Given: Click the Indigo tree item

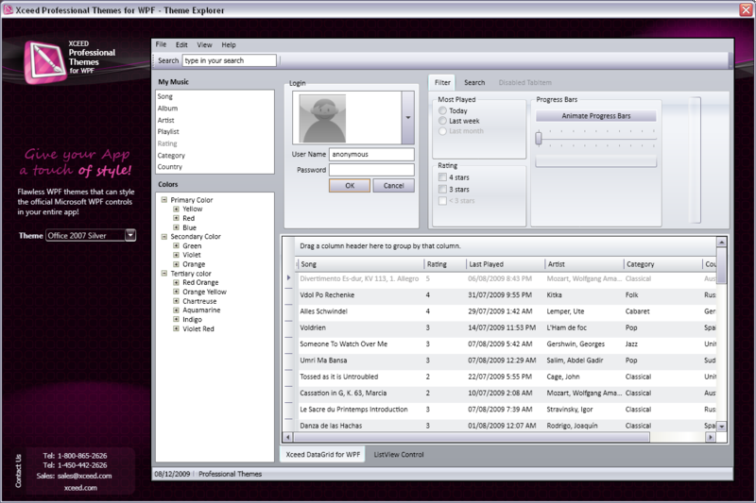Looking at the screenshot, I should [192, 320].
